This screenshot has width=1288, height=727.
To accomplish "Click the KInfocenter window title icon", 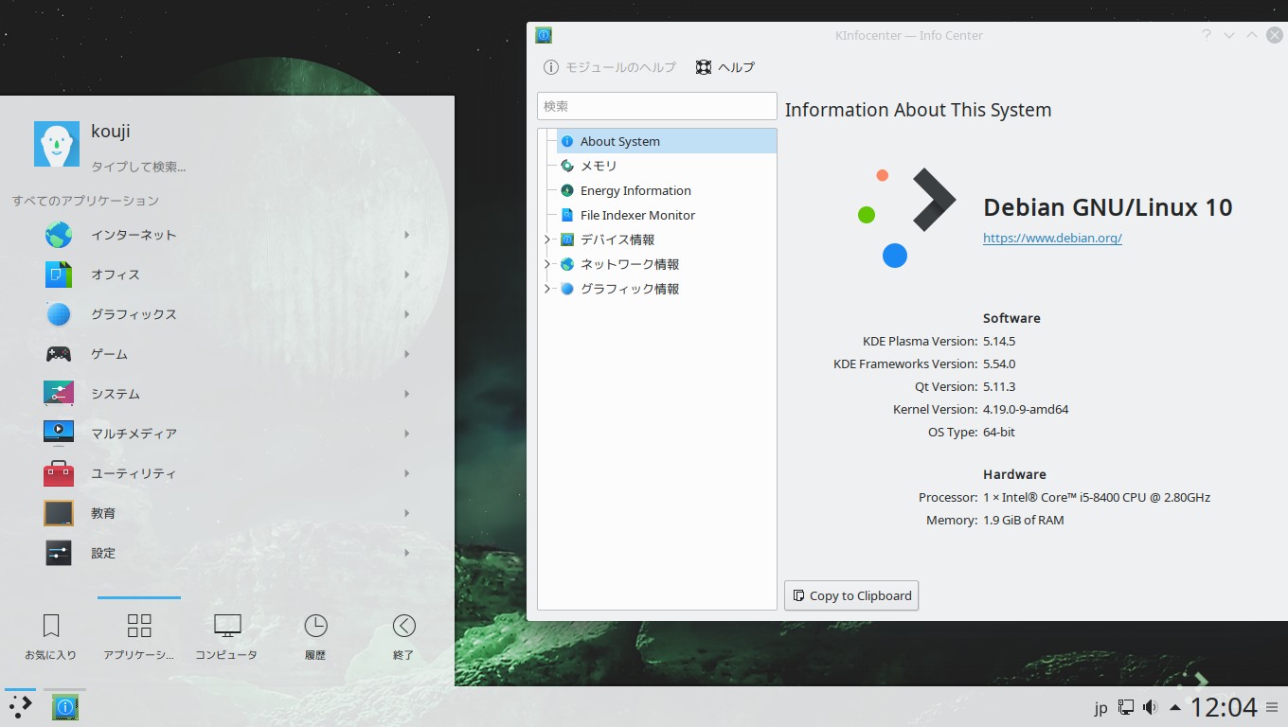I will pyautogui.click(x=544, y=35).
